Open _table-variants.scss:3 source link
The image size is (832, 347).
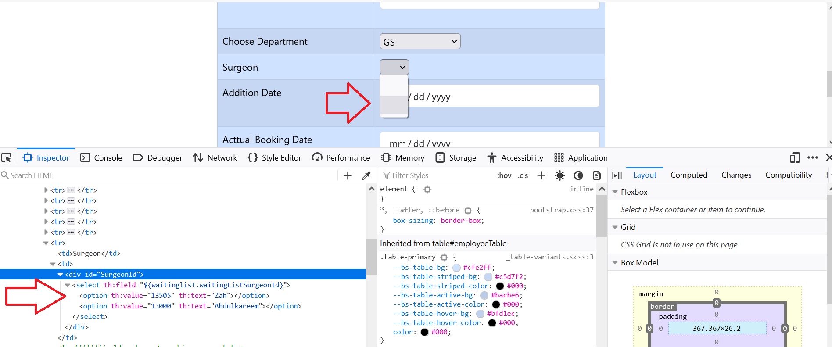(550, 257)
